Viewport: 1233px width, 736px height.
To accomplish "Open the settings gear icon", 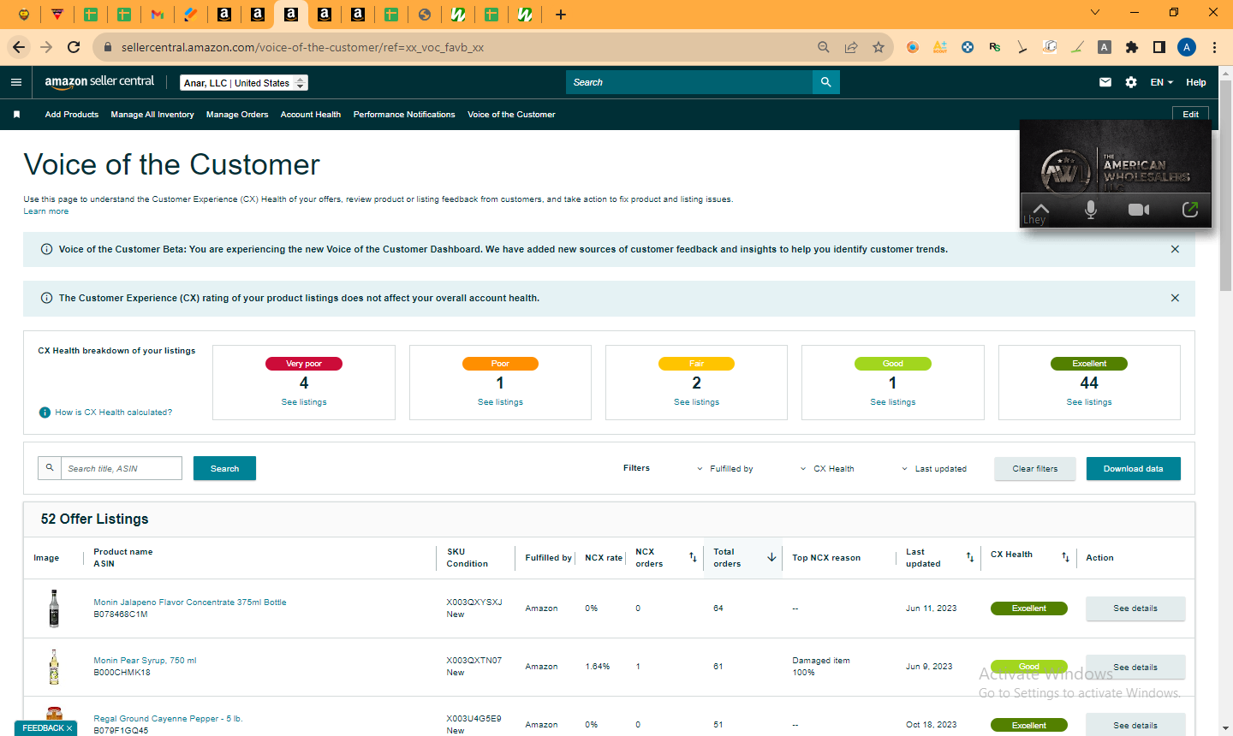I will (x=1131, y=82).
